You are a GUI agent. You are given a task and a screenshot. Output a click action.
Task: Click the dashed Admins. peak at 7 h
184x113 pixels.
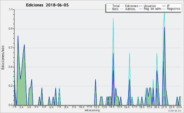pyautogui.click(x=59, y=88)
